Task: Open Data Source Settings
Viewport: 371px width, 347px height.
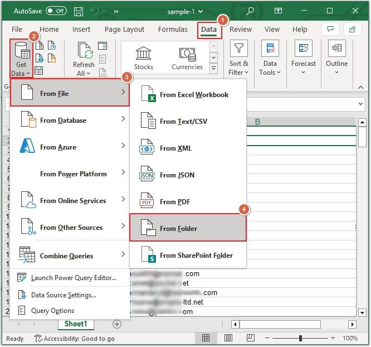Action: (x=63, y=295)
